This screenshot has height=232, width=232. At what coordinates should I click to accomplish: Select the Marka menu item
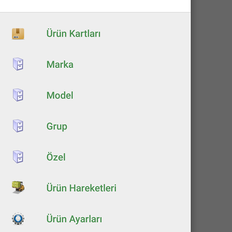[95, 64]
